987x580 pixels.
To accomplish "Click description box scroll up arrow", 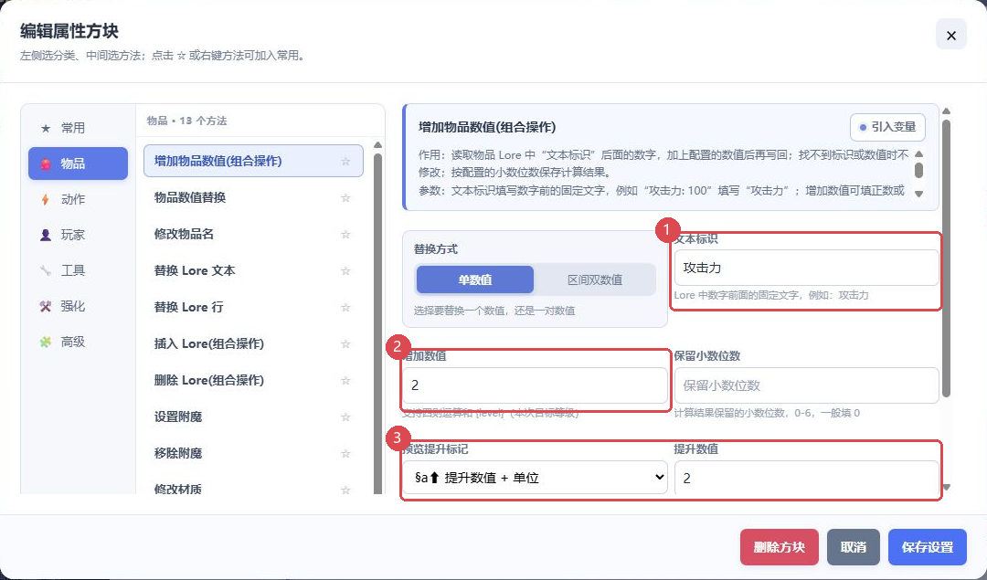I will 919,153.
